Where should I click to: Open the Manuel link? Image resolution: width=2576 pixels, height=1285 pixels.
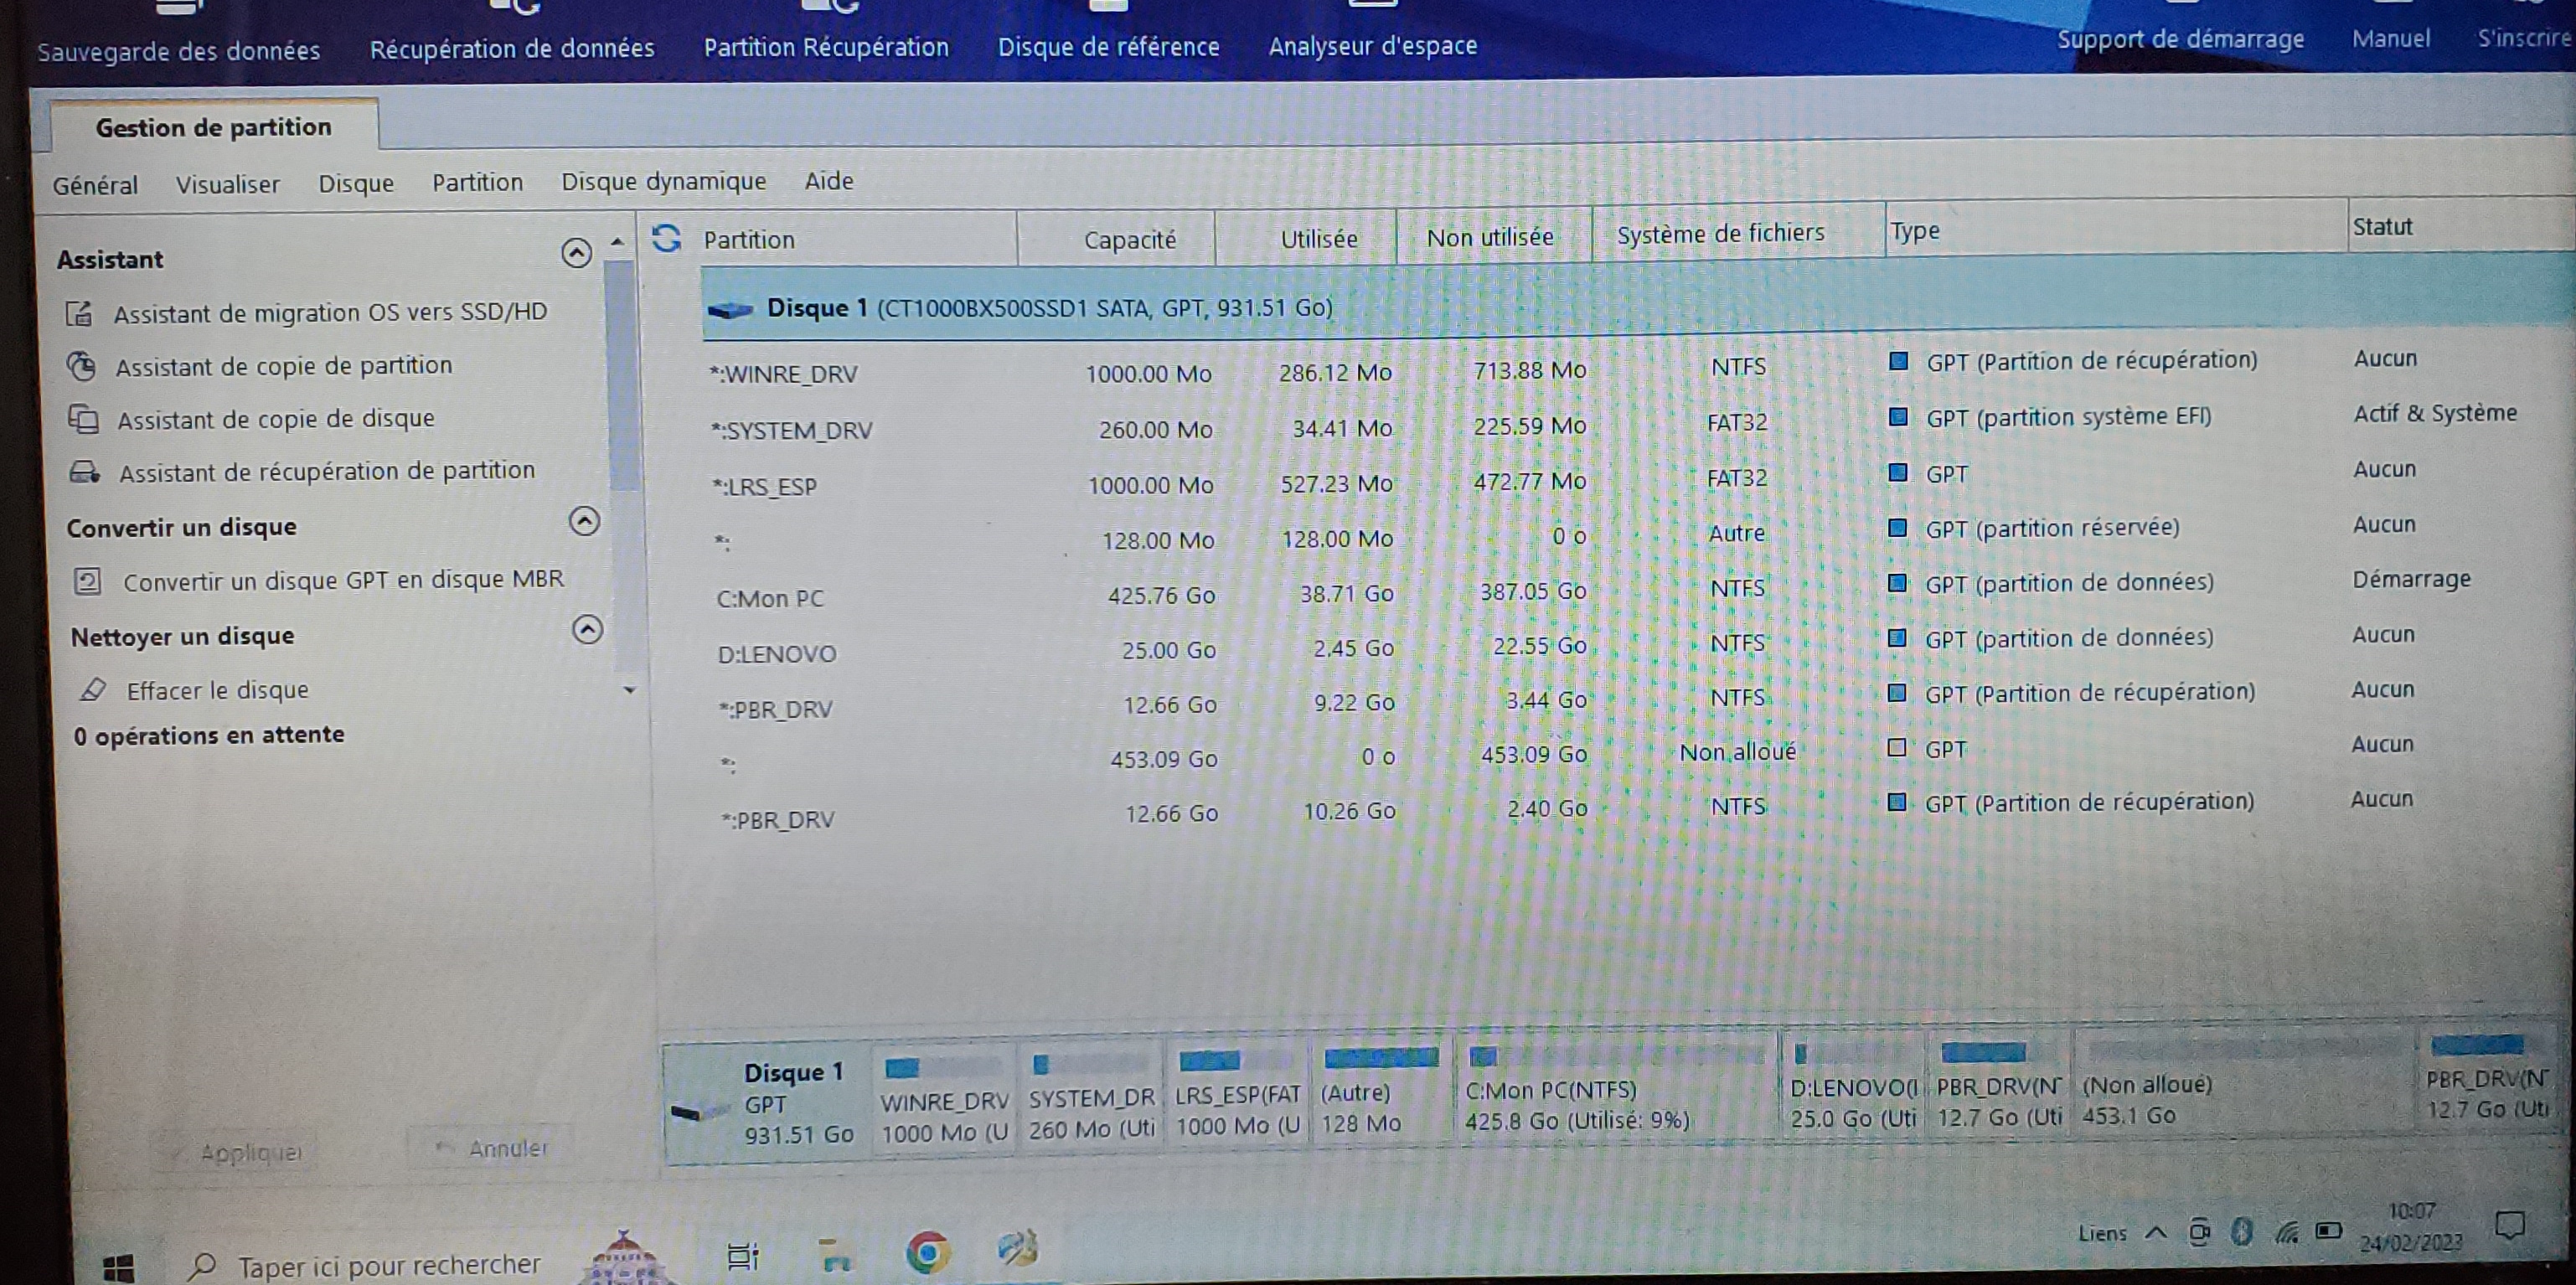pyautogui.click(x=2390, y=38)
